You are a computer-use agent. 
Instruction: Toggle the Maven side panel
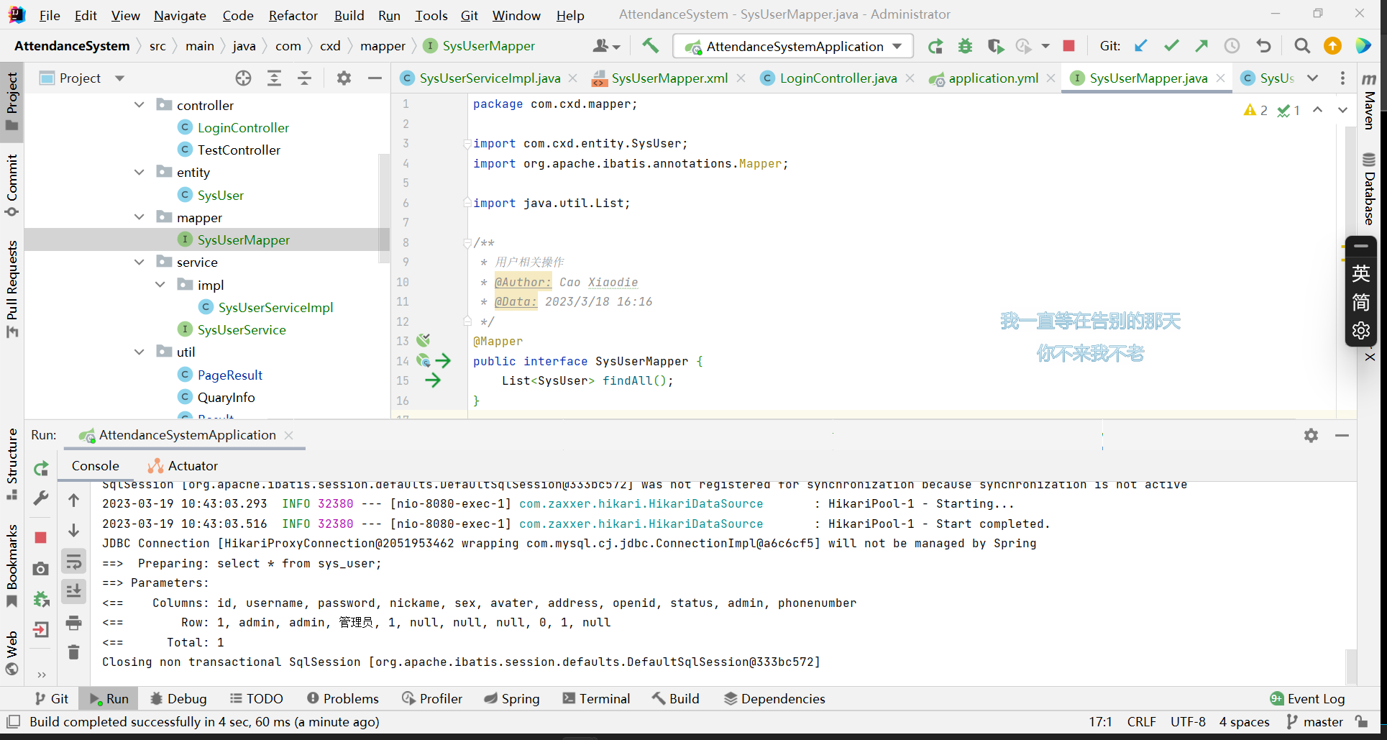1369,101
